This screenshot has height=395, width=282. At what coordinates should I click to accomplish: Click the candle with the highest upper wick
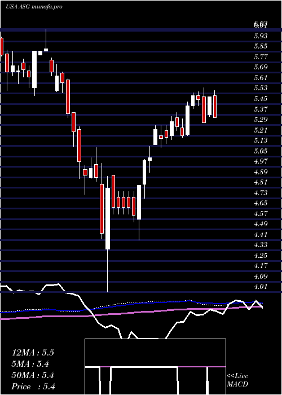(x=46, y=40)
